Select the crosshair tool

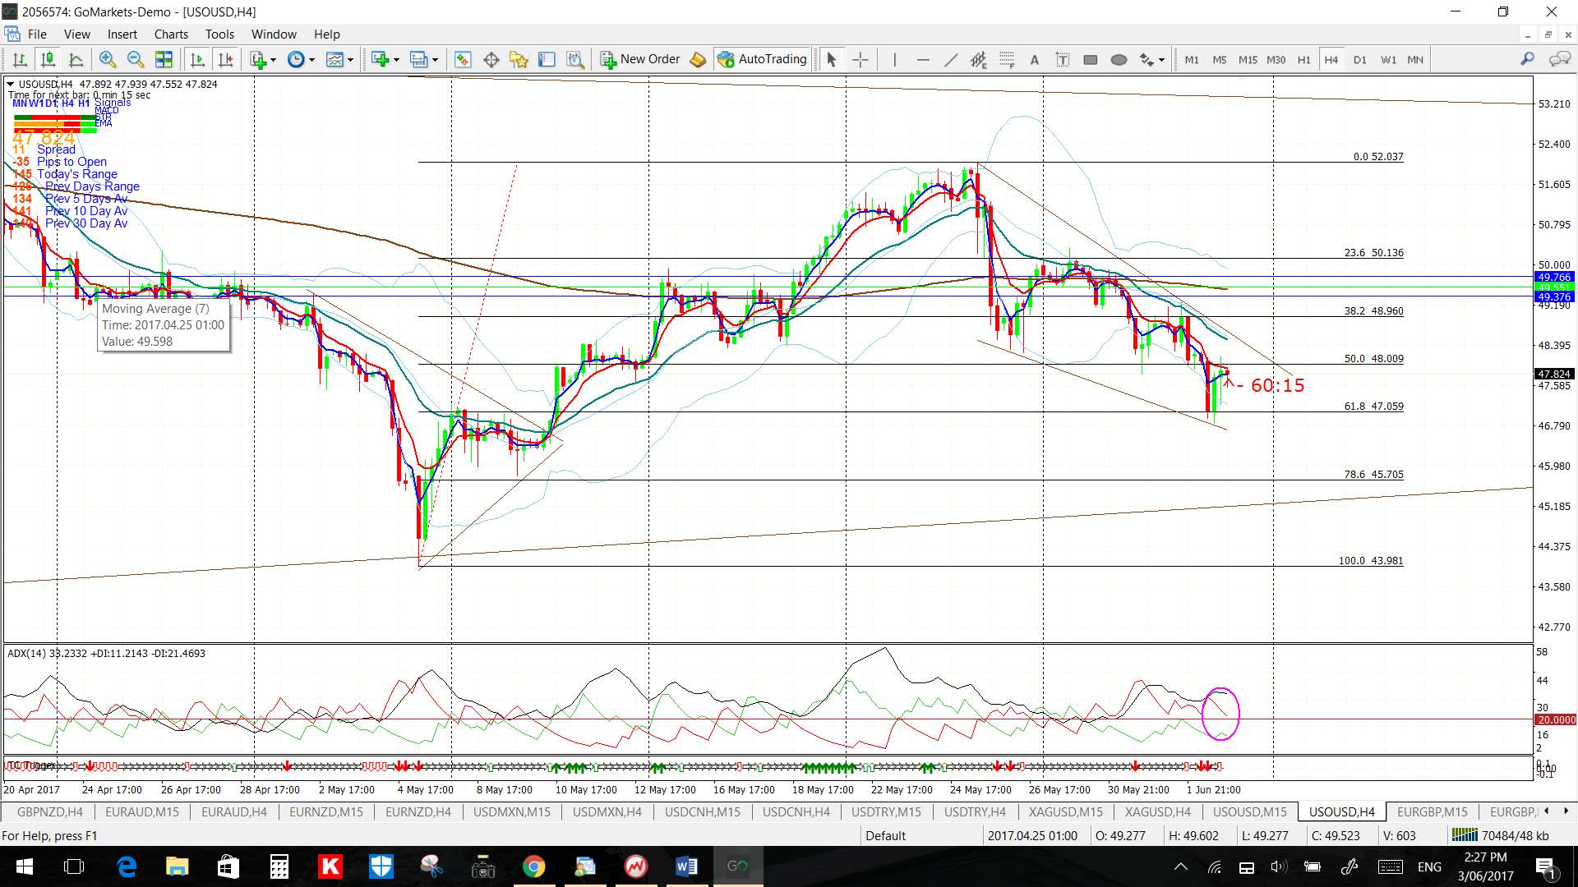[860, 59]
